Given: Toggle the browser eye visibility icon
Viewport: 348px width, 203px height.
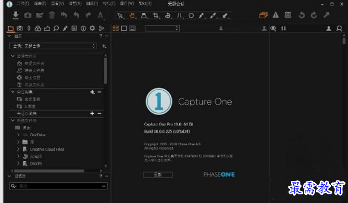Looking at the screenshot, I should point(273,28).
